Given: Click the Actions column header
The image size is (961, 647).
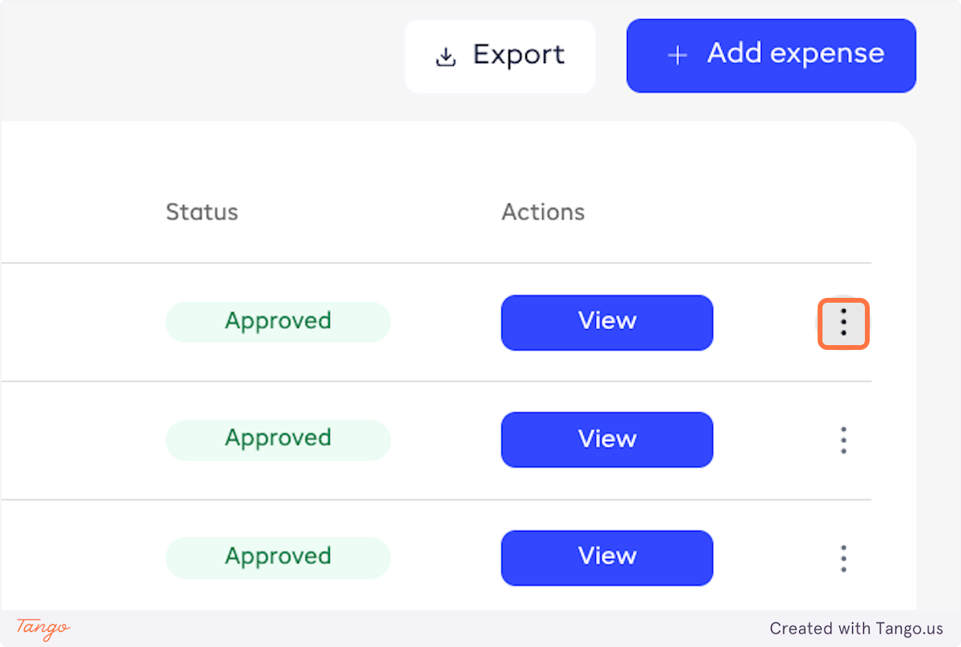Looking at the screenshot, I should 543,212.
